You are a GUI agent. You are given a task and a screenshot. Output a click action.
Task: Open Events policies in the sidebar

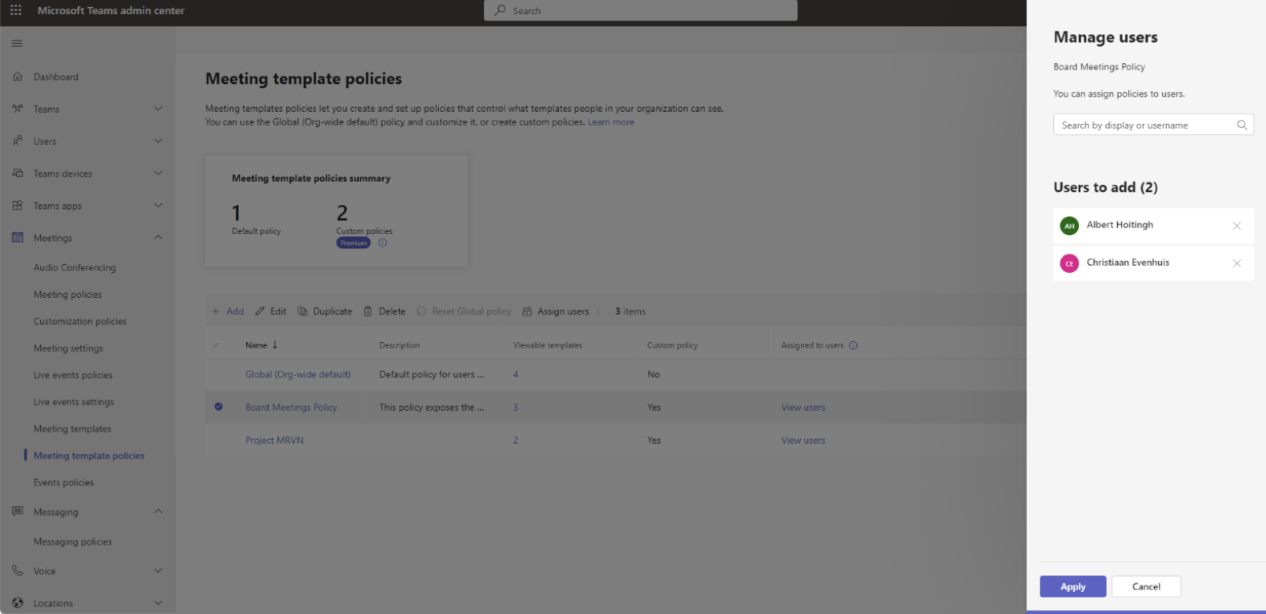pyautogui.click(x=64, y=482)
